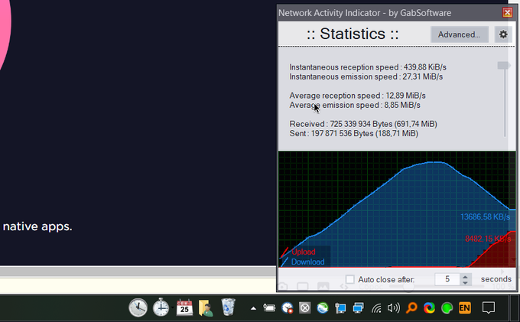This screenshot has width=520, height=322.
Task: Click the Wi-Fi network tray icon
Action: (376, 308)
